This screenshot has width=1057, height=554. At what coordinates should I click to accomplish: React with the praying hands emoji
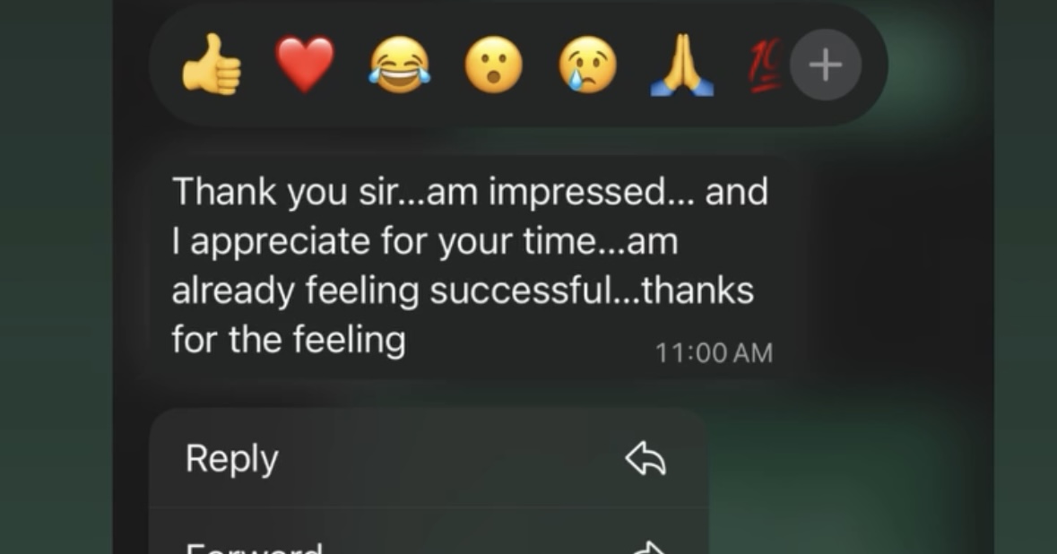point(681,65)
